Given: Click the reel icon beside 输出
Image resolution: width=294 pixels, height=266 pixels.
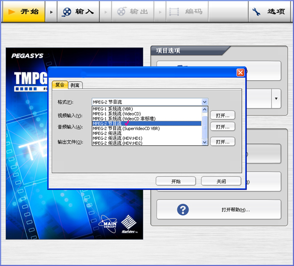Looking at the screenshot, I should [x=122, y=12].
